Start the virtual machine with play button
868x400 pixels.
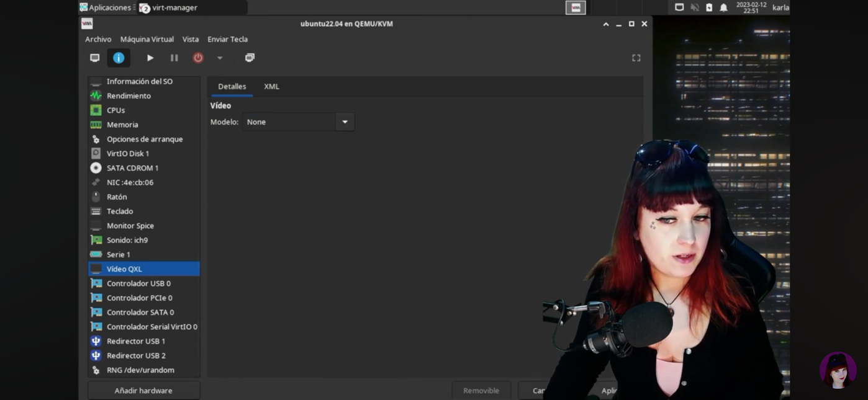[150, 58]
